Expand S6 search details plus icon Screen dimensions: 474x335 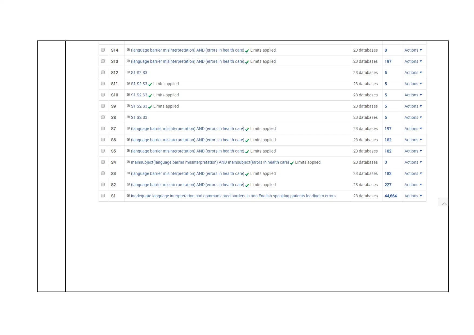click(x=128, y=139)
